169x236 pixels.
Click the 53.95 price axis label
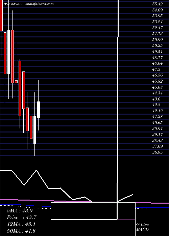point(158,16)
